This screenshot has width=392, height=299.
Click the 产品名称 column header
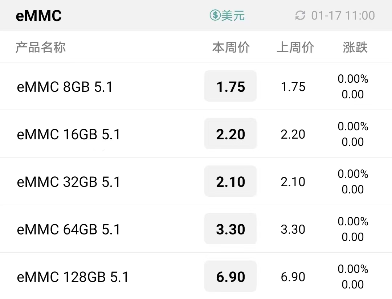coord(41,47)
